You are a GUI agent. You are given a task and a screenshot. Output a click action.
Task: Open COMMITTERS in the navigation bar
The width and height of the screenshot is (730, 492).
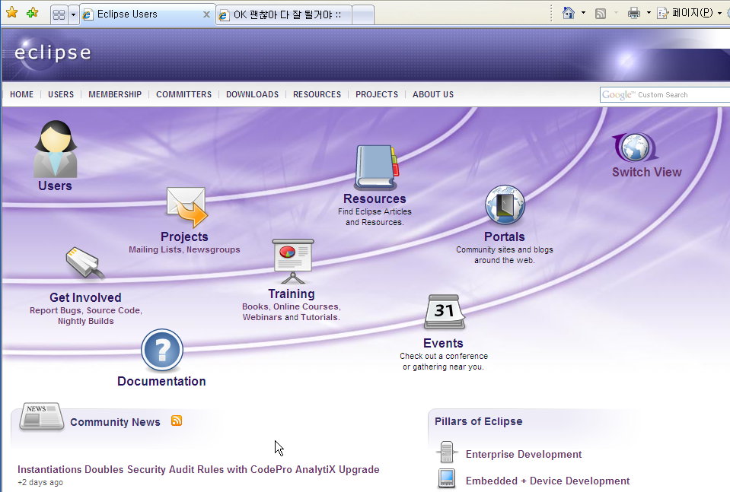(x=184, y=94)
